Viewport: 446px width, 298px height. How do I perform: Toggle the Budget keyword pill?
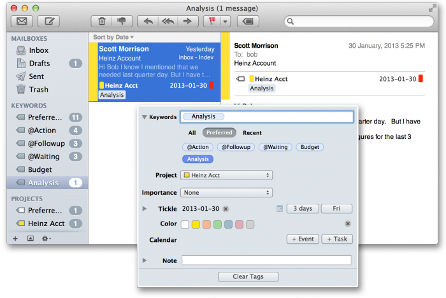coord(310,147)
